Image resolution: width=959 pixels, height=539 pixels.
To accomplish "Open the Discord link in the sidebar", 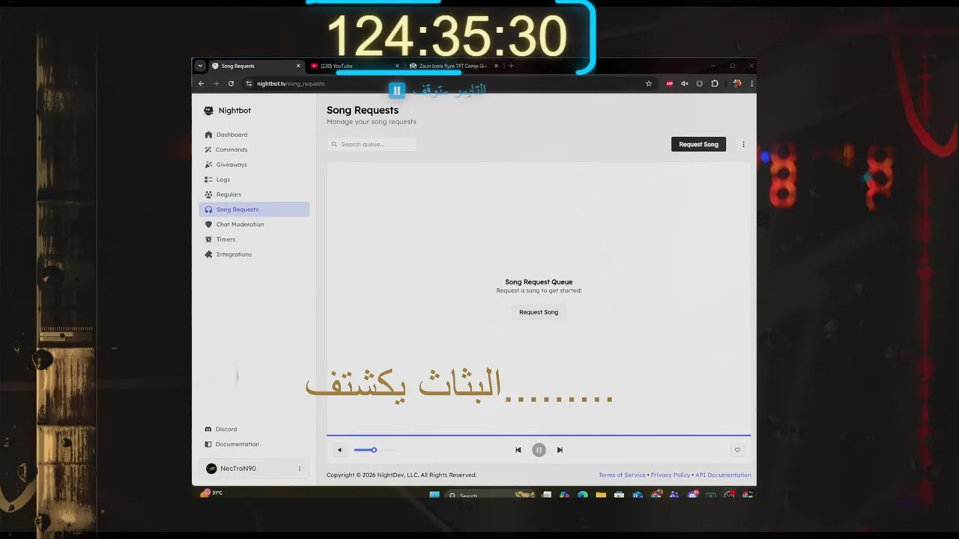I will (226, 429).
